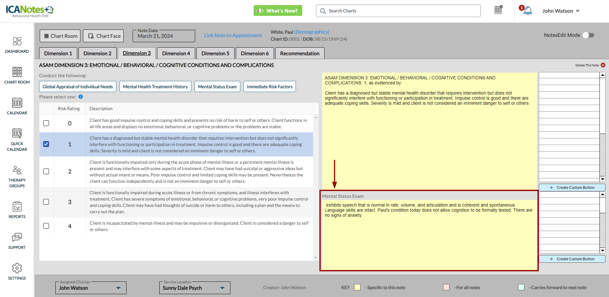This screenshot has width=609, height=297.
Task: Delete this note with red X icon
Action: tap(603, 65)
